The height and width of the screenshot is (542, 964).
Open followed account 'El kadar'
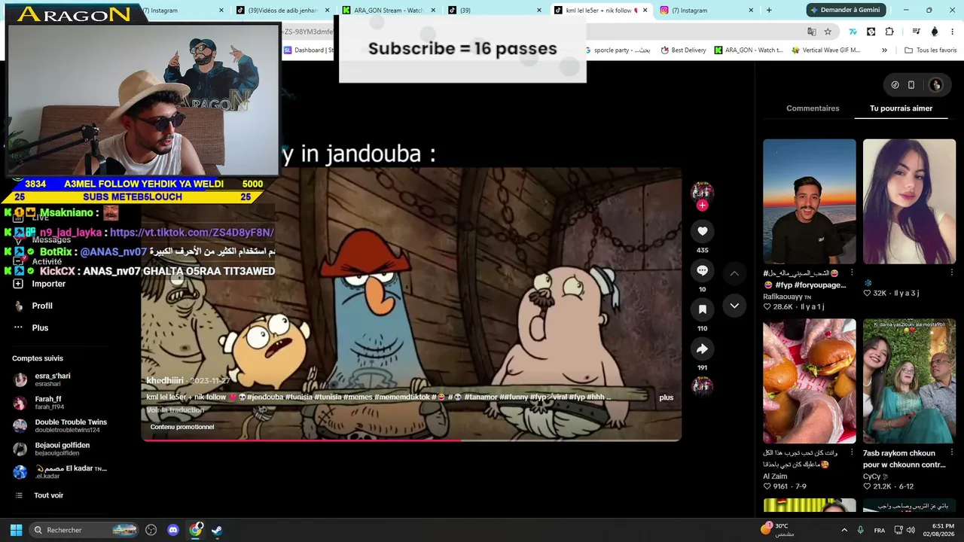(60, 472)
